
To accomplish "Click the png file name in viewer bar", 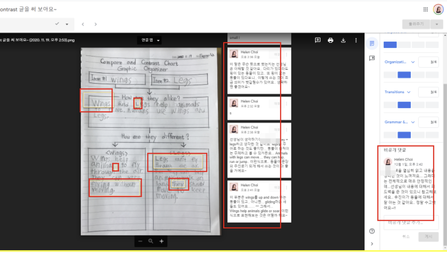I will (x=37, y=40).
